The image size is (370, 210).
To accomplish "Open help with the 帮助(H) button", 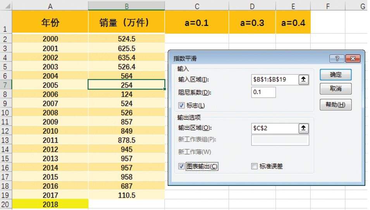I will click(336, 105).
